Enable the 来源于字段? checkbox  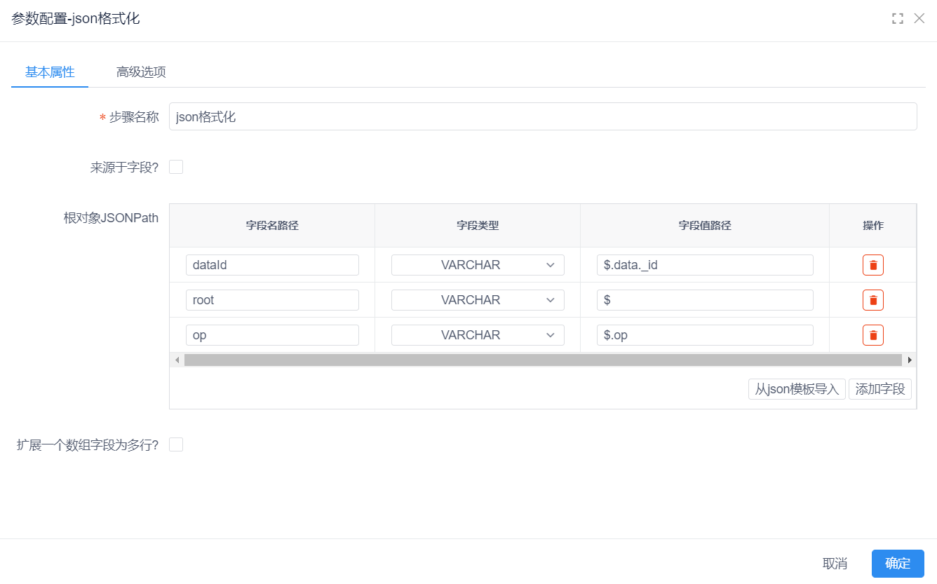coord(176,167)
